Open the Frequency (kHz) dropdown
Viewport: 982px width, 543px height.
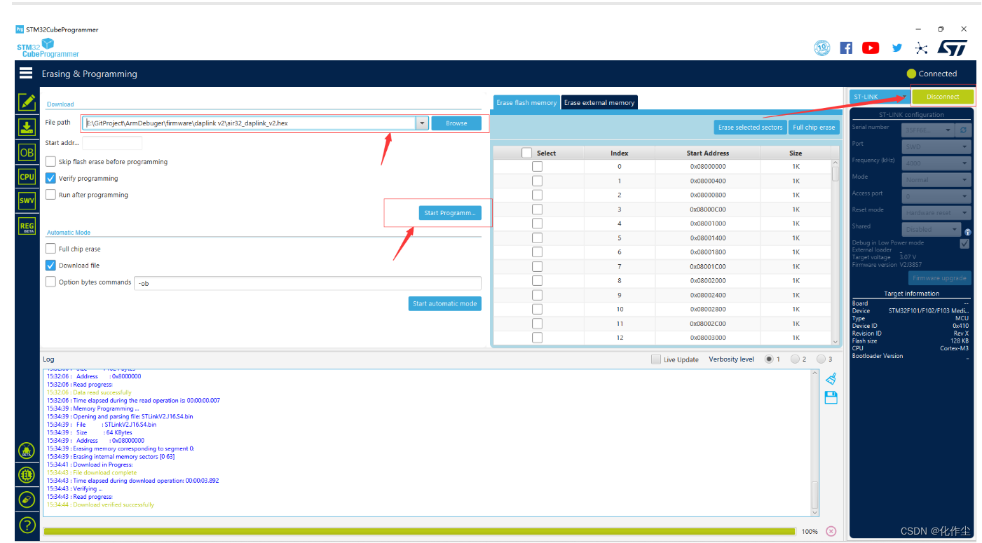pyautogui.click(x=936, y=163)
